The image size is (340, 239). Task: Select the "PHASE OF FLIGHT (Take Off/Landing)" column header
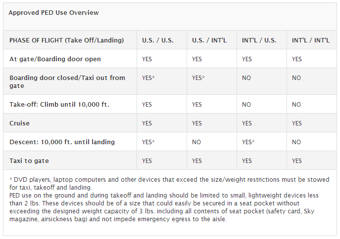[x=66, y=40]
